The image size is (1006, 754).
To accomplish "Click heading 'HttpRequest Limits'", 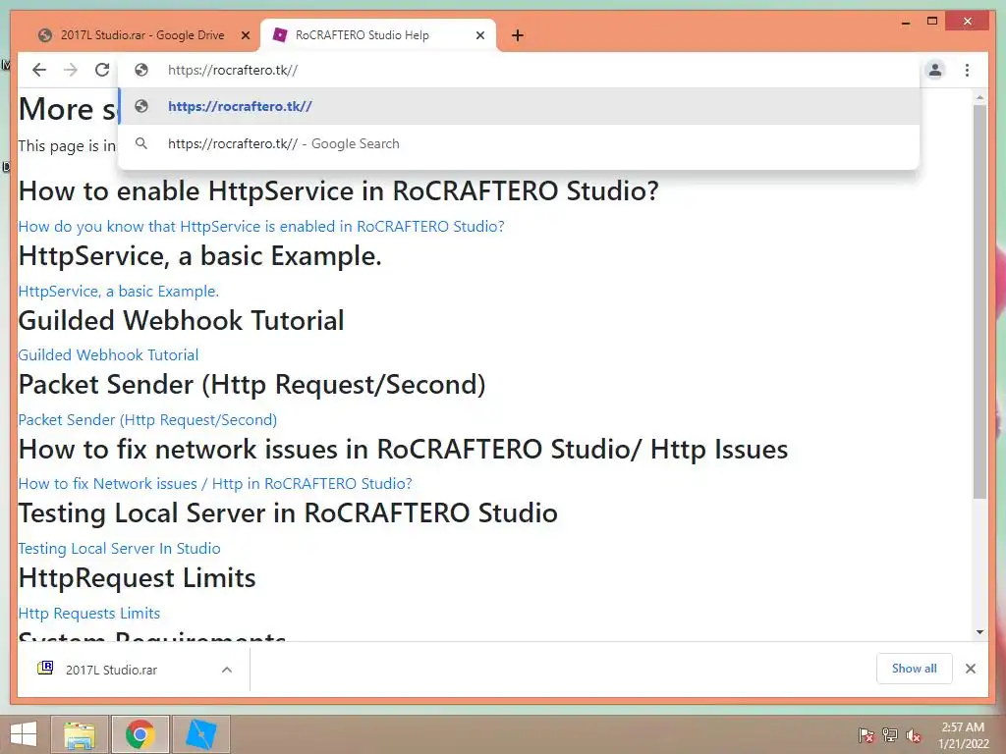I will point(138,577).
